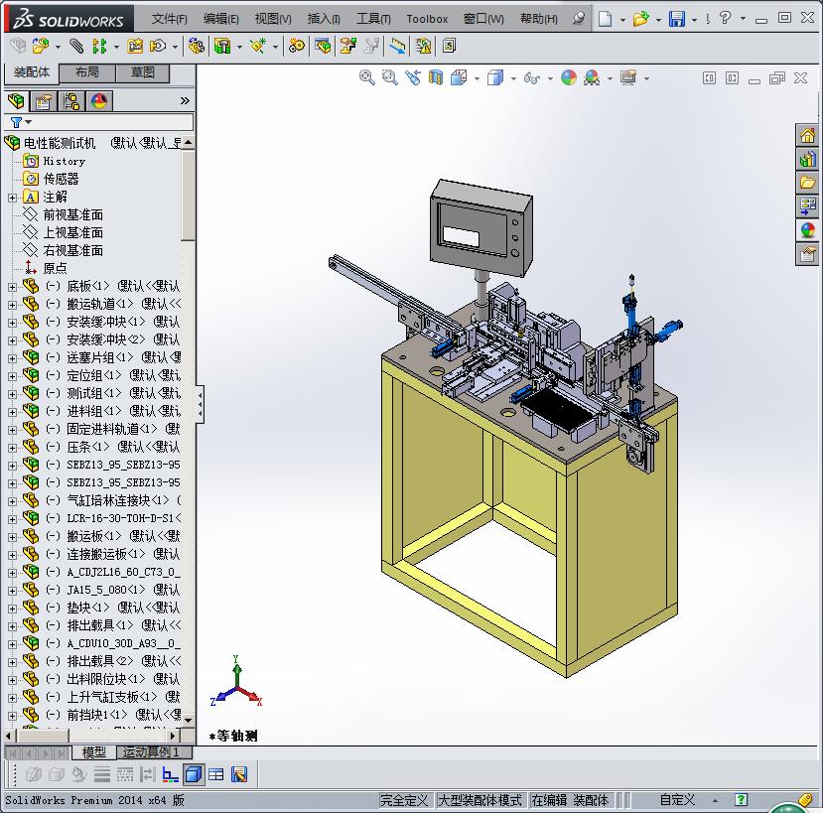Screen dimensions: 823x813
Task: Open the FeatureManager design tree tab icon
Action: 16,101
